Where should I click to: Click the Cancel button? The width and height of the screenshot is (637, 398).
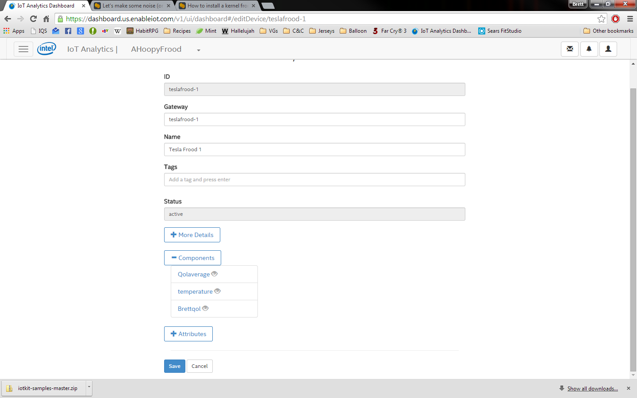pyautogui.click(x=200, y=366)
